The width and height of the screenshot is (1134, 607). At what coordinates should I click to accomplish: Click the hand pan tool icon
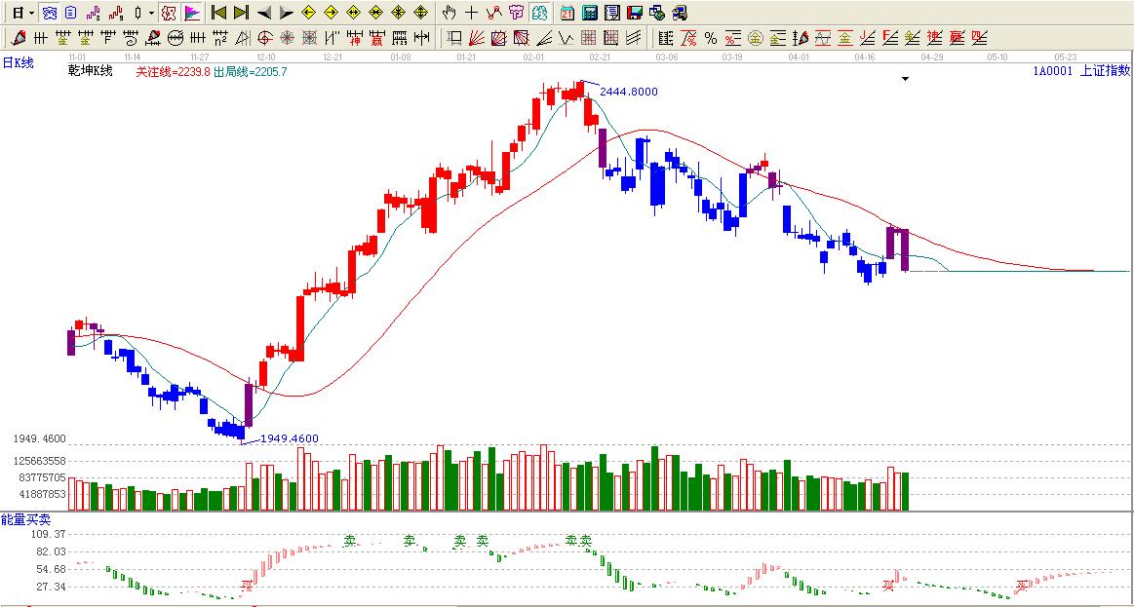[449, 13]
